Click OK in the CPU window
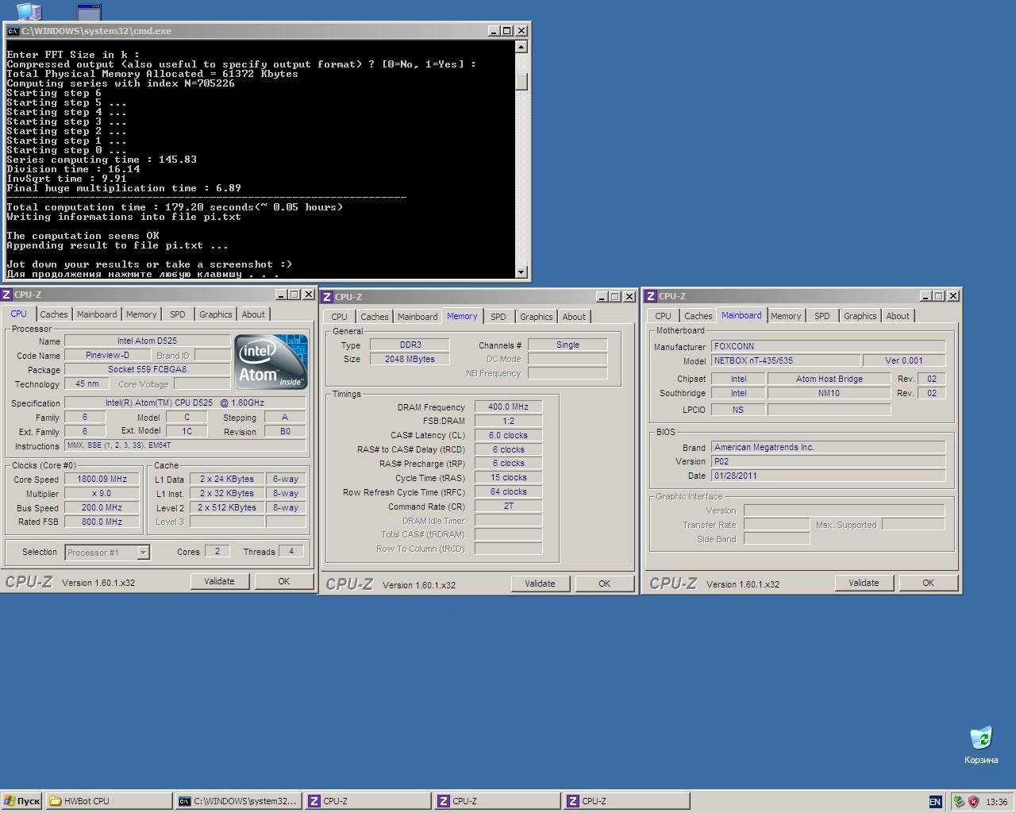This screenshot has width=1016, height=813. [x=283, y=581]
